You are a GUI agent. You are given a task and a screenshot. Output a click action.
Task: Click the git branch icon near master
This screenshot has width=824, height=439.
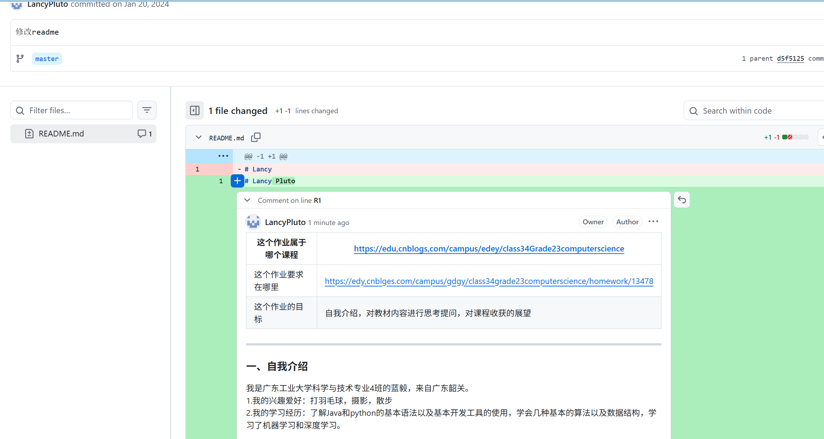click(20, 59)
